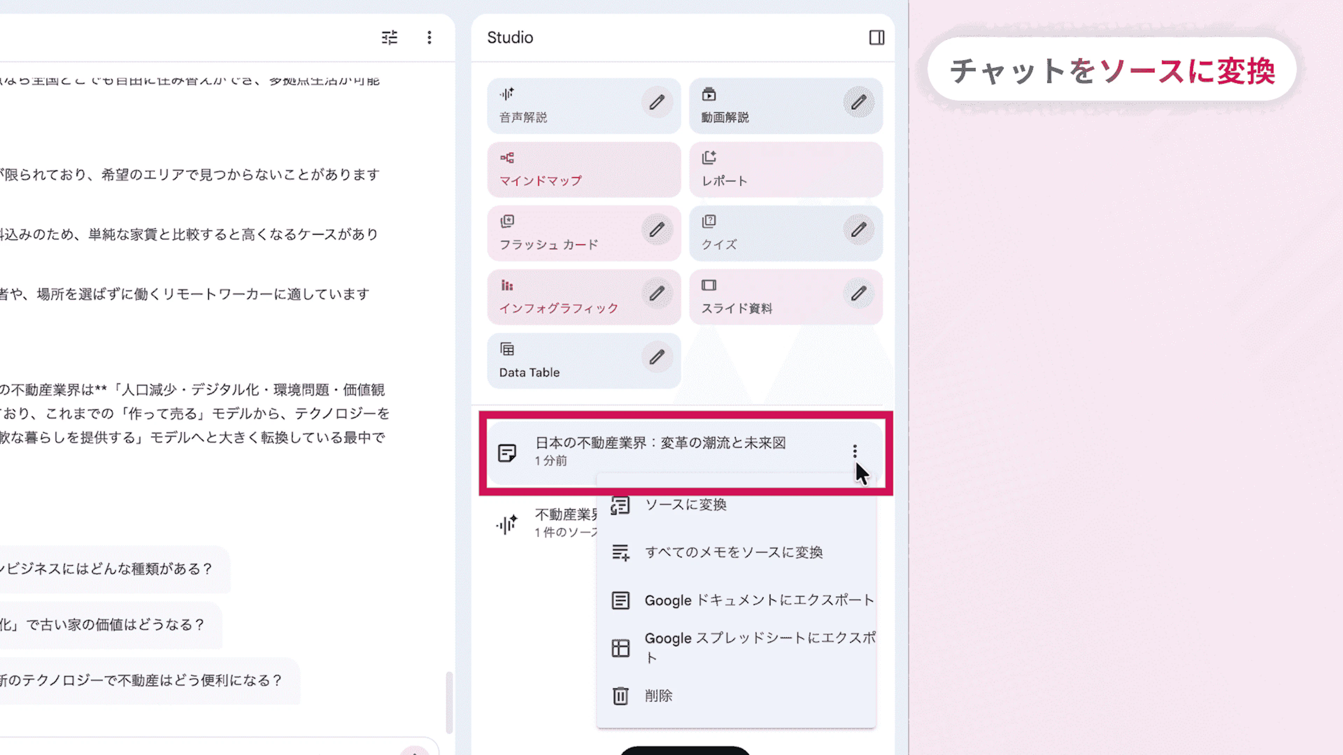This screenshot has height=755, width=1343.
Task: Collapse the Studio panel via the sidebar icon
Action: [876, 37]
